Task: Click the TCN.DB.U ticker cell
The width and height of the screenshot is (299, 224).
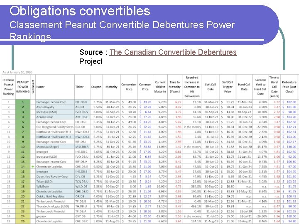Action: [x=82, y=182]
